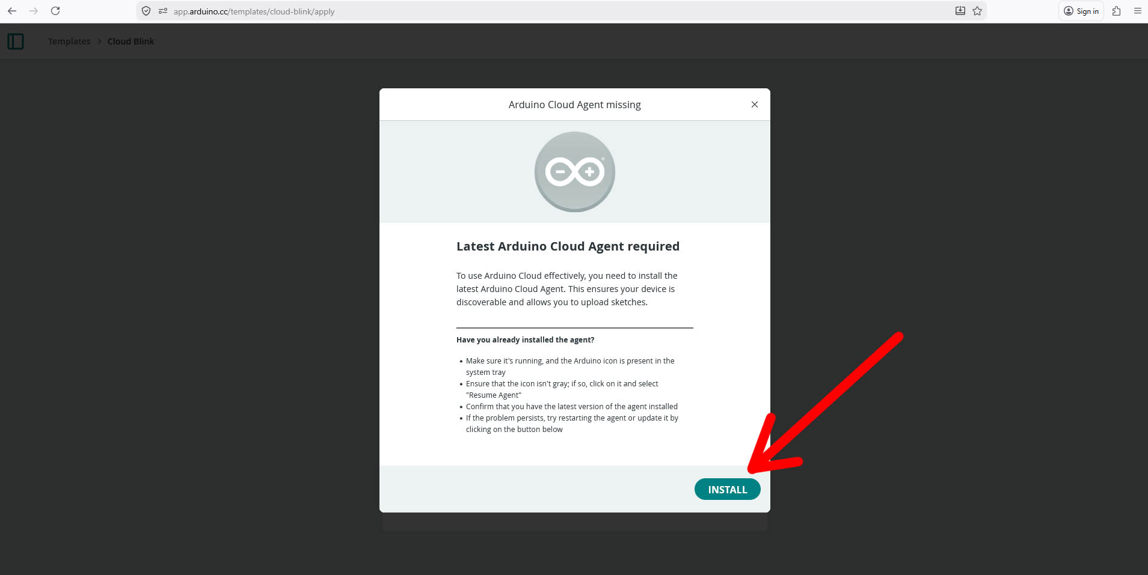
Task: Click the Arduino logo in the dialog
Action: pos(574,172)
